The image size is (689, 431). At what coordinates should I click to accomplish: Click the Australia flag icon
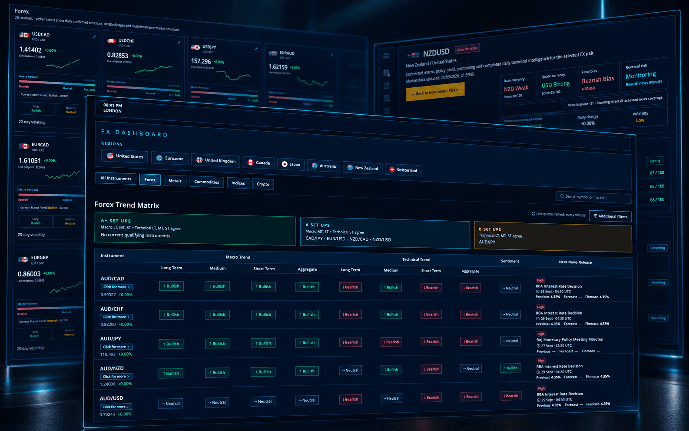pyautogui.click(x=315, y=166)
